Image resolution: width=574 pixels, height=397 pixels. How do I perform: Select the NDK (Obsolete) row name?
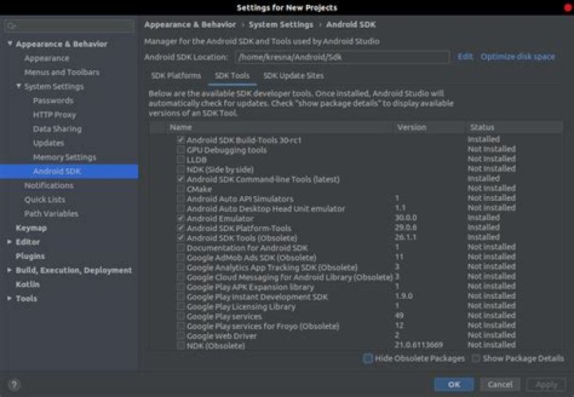click(215, 346)
